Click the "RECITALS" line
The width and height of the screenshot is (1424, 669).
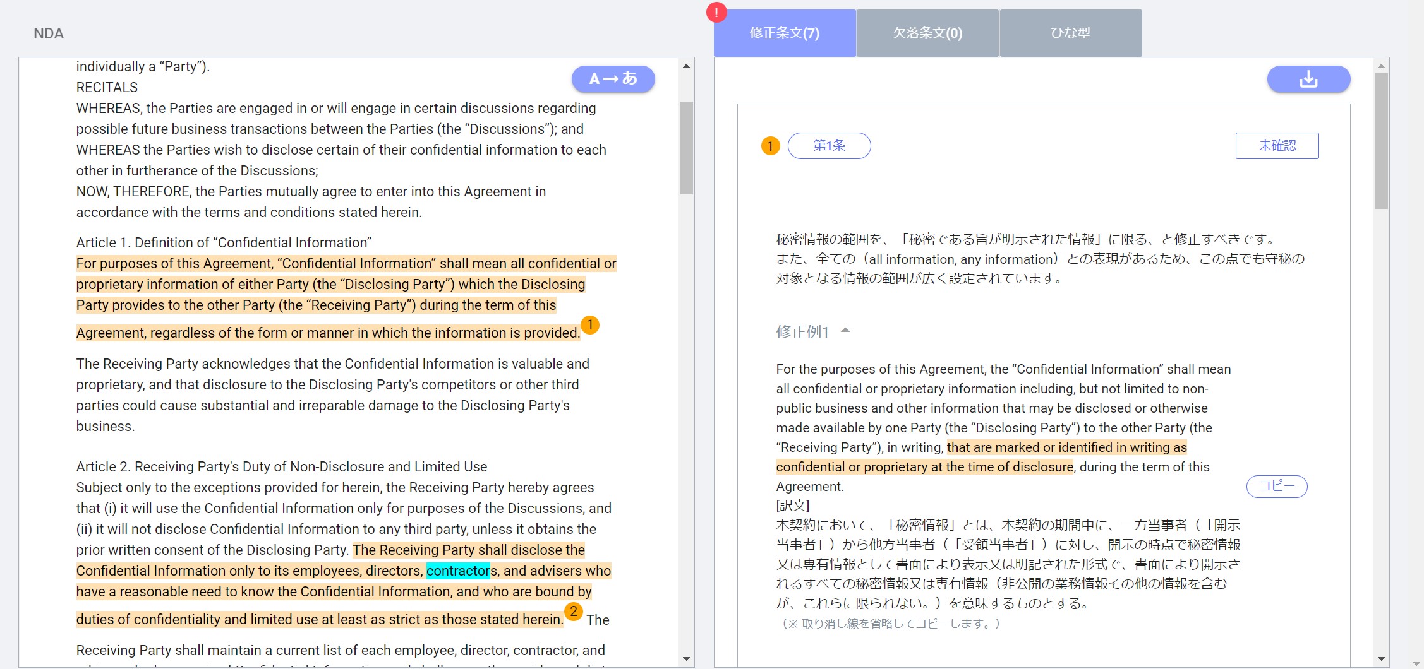point(107,87)
